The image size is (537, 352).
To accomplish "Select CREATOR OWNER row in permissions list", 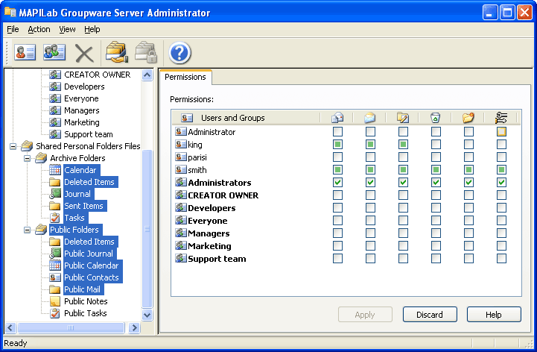I will [x=346, y=195].
